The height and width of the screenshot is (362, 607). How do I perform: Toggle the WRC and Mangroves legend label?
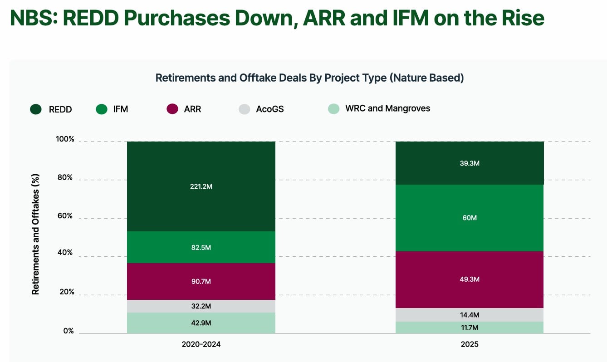[388, 108]
